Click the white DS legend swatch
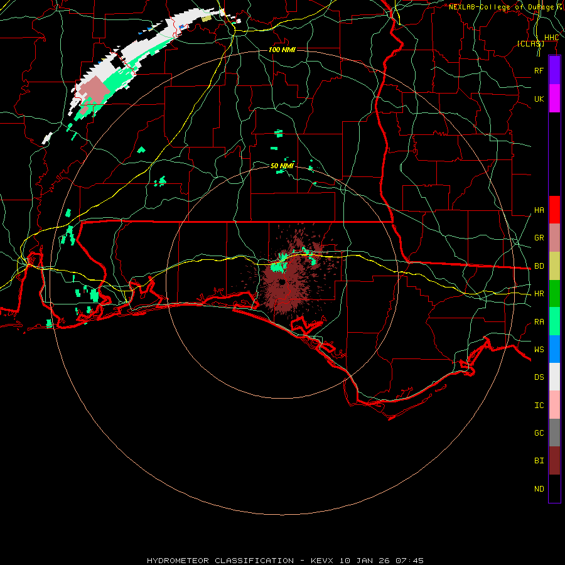This screenshot has height=565, width=565. coord(554,377)
